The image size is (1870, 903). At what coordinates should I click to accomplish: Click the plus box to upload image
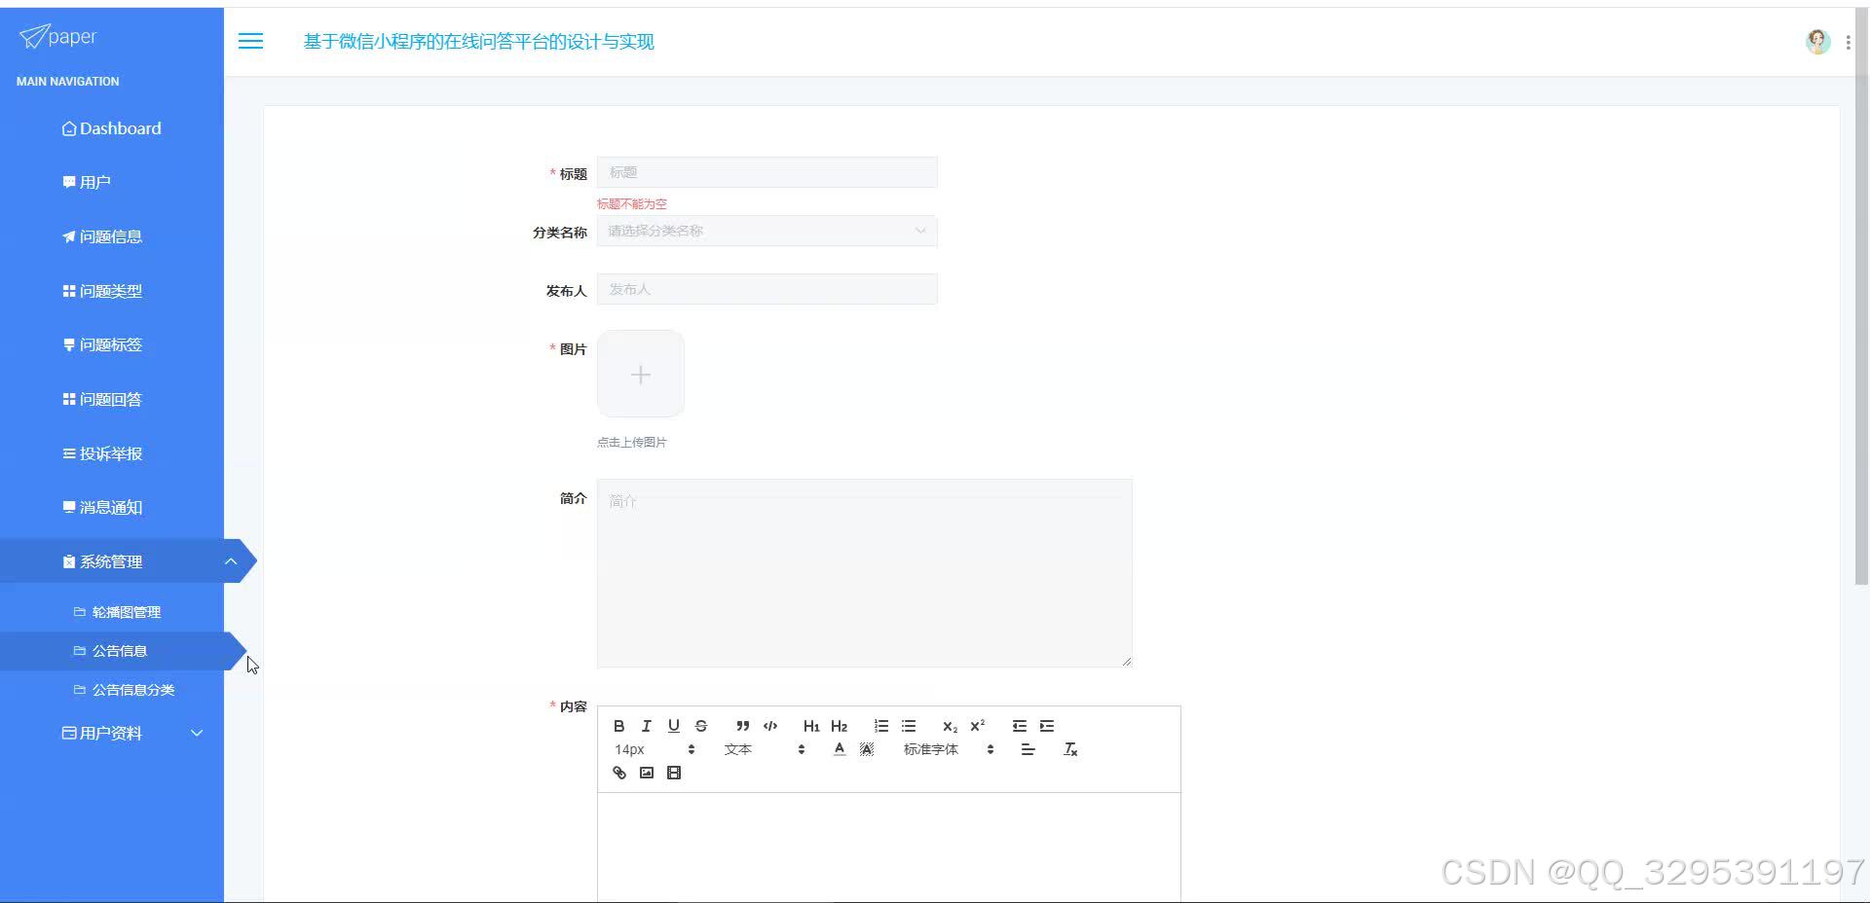pyautogui.click(x=640, y=374)
